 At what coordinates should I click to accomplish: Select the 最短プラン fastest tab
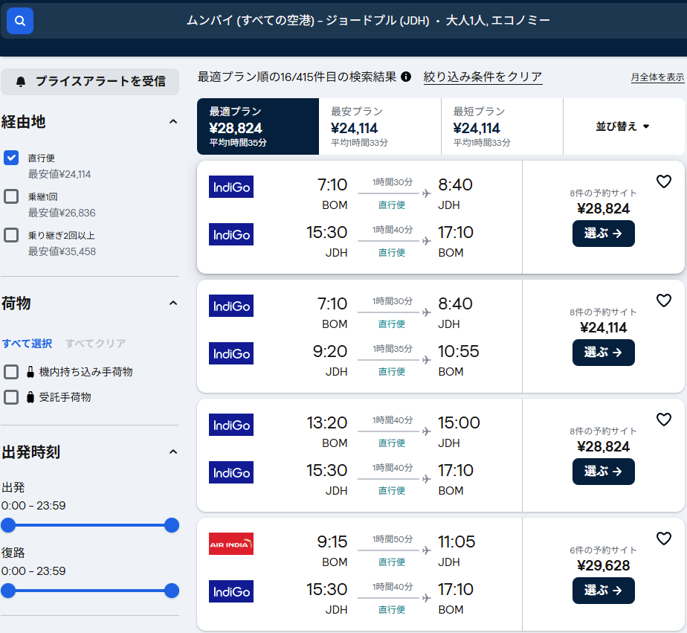[x=502, y=126]
